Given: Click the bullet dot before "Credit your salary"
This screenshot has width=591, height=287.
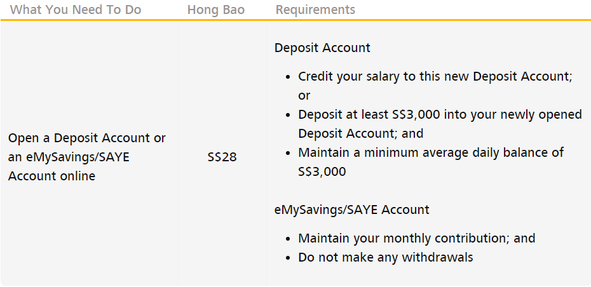Looking at the screenshot, I should coord(288,77).
